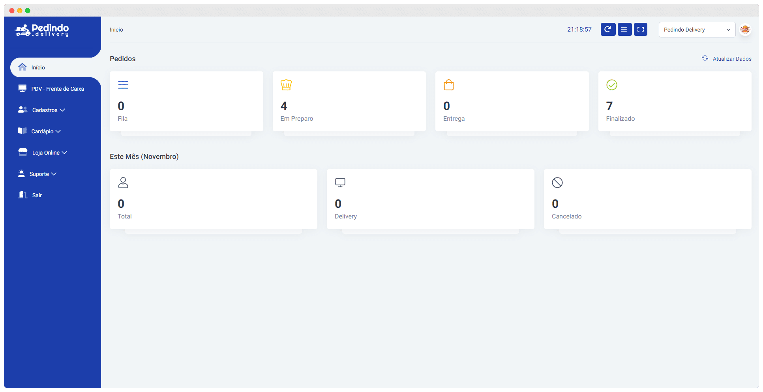Click the Atualizar Dados link
The image size is (763, 392).
point(731,59)
